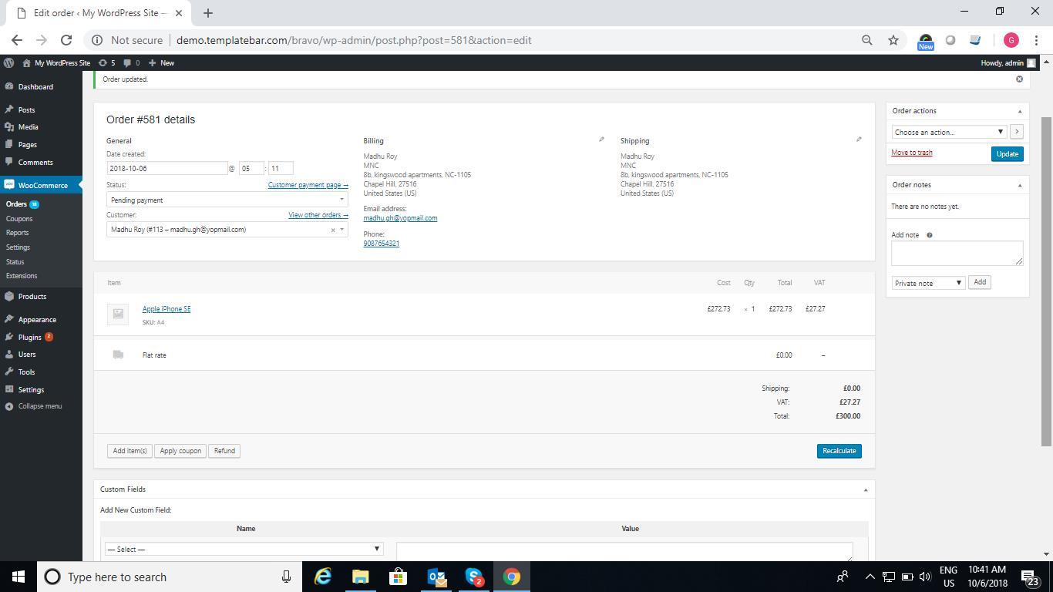
Task: Open Customer payment page link
Action: point(308,185)
